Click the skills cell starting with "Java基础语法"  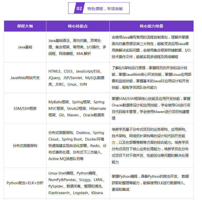[77, 47]
